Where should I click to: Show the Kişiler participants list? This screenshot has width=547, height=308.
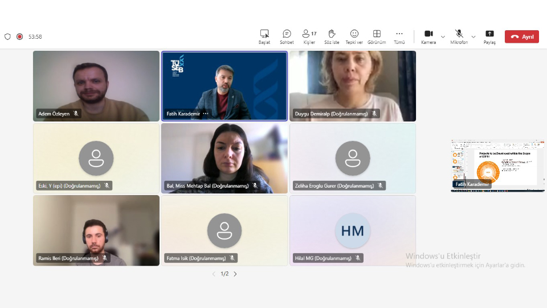pyautogui.click(x=309, y=37)
